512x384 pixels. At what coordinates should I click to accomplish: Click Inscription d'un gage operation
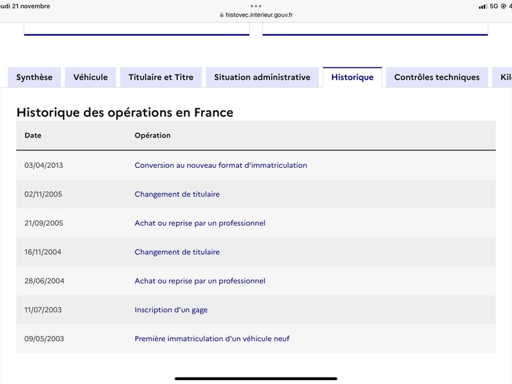[x=171, y=310]
